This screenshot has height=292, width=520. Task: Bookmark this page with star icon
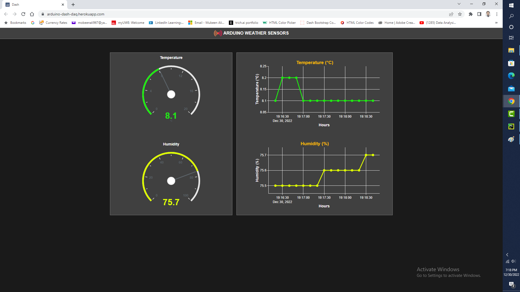460,14
